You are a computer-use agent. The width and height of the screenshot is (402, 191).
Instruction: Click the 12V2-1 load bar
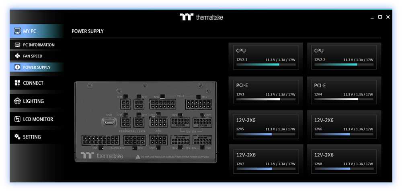pos(266,65)
